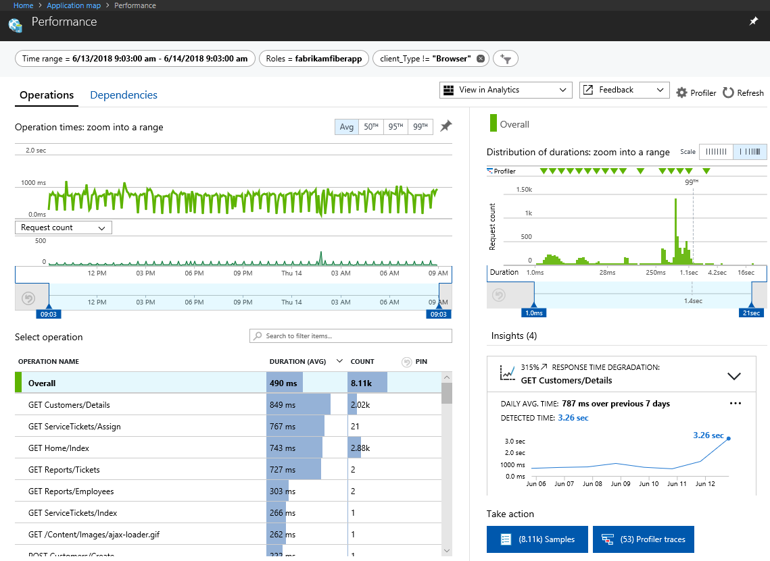Open the (8.11k) Samples button

click(x=537, y=539)
